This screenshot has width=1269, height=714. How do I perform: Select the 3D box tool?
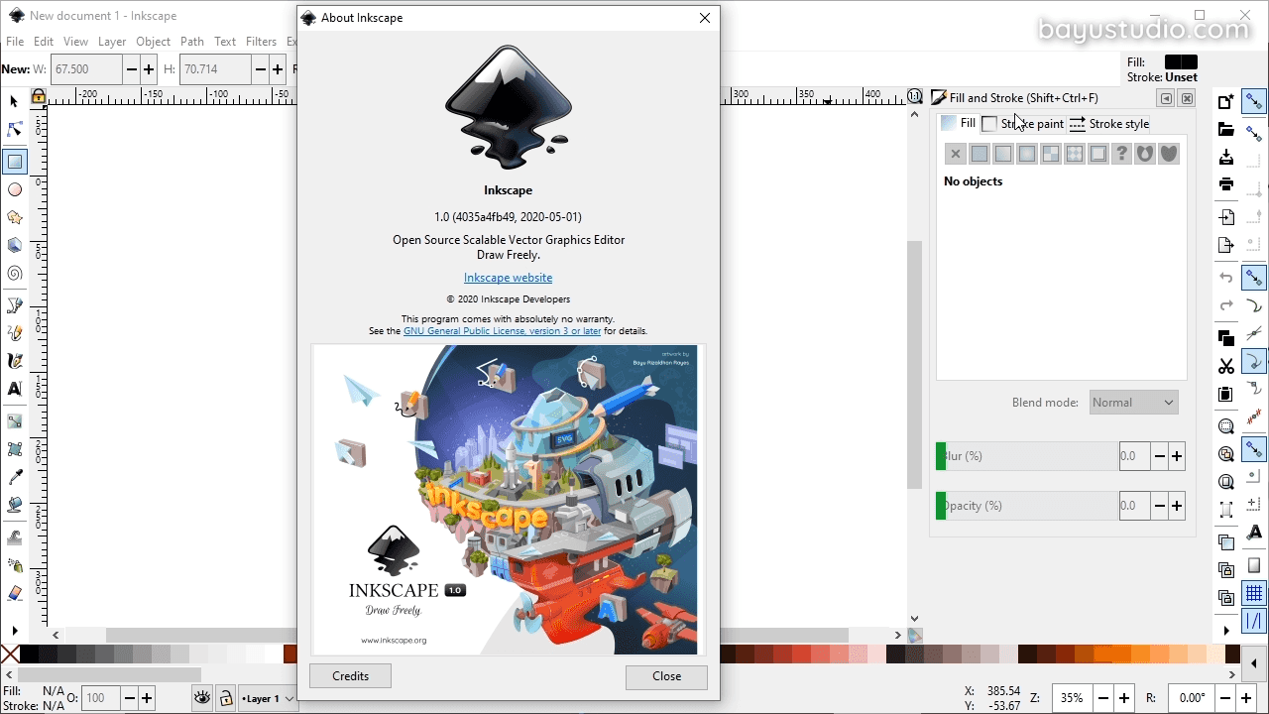[x=14, y=246]
